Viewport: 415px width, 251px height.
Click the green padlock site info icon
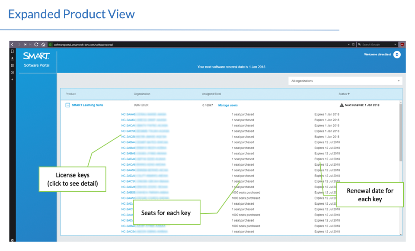coord(50,45)
